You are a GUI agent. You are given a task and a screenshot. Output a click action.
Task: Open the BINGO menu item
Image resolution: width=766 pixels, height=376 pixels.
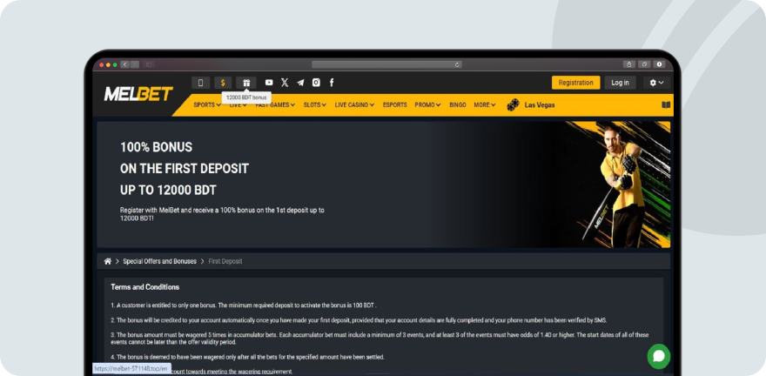pyautogui.click(x=457, y=105)
